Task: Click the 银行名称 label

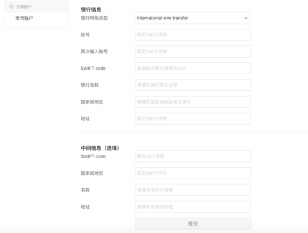Action: (89, 85)
